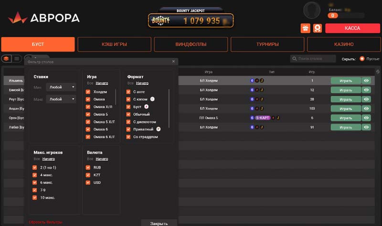382x226 pixels.
Task: Switch to list view icon
Action: tap(16, 59)
